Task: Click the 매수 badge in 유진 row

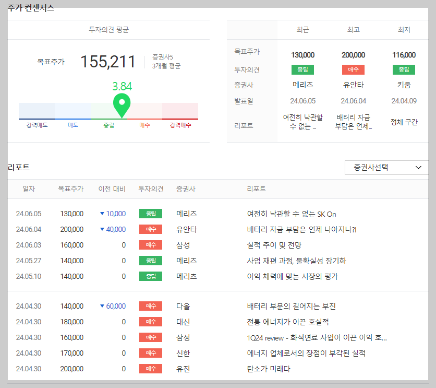Action: (x=151, y=369)
